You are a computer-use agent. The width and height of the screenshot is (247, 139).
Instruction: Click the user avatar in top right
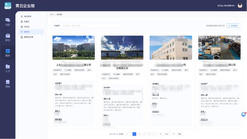pyautogui.click(x=240, y=6)
